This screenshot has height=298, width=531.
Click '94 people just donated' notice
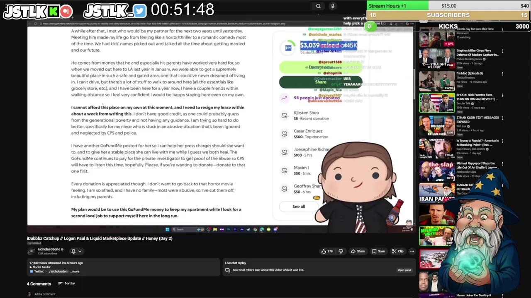click(x=316, y=98)
